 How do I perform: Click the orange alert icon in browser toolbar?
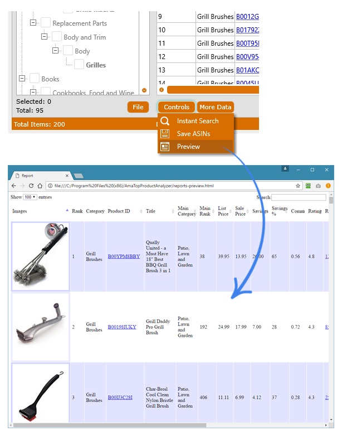[328, 186]
